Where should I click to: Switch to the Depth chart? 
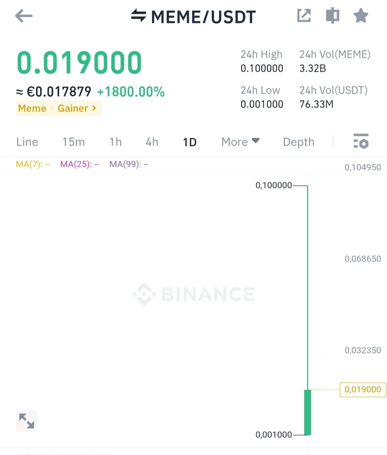[x=298, y=142]
